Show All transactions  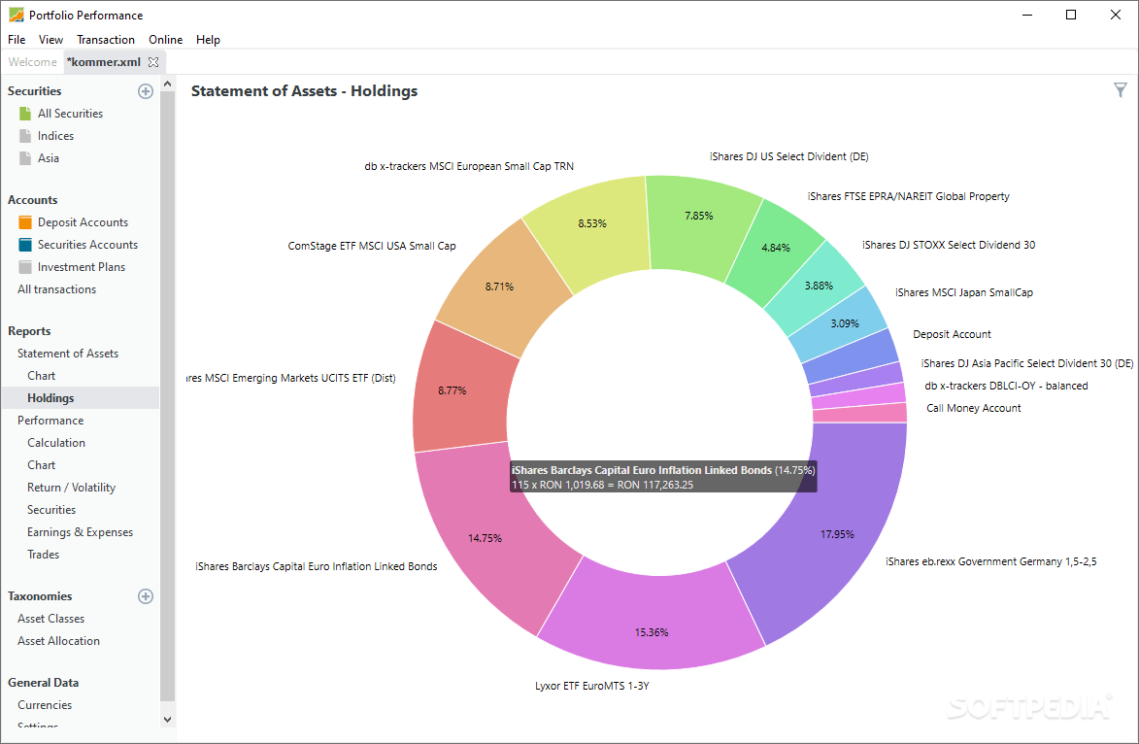56,288
